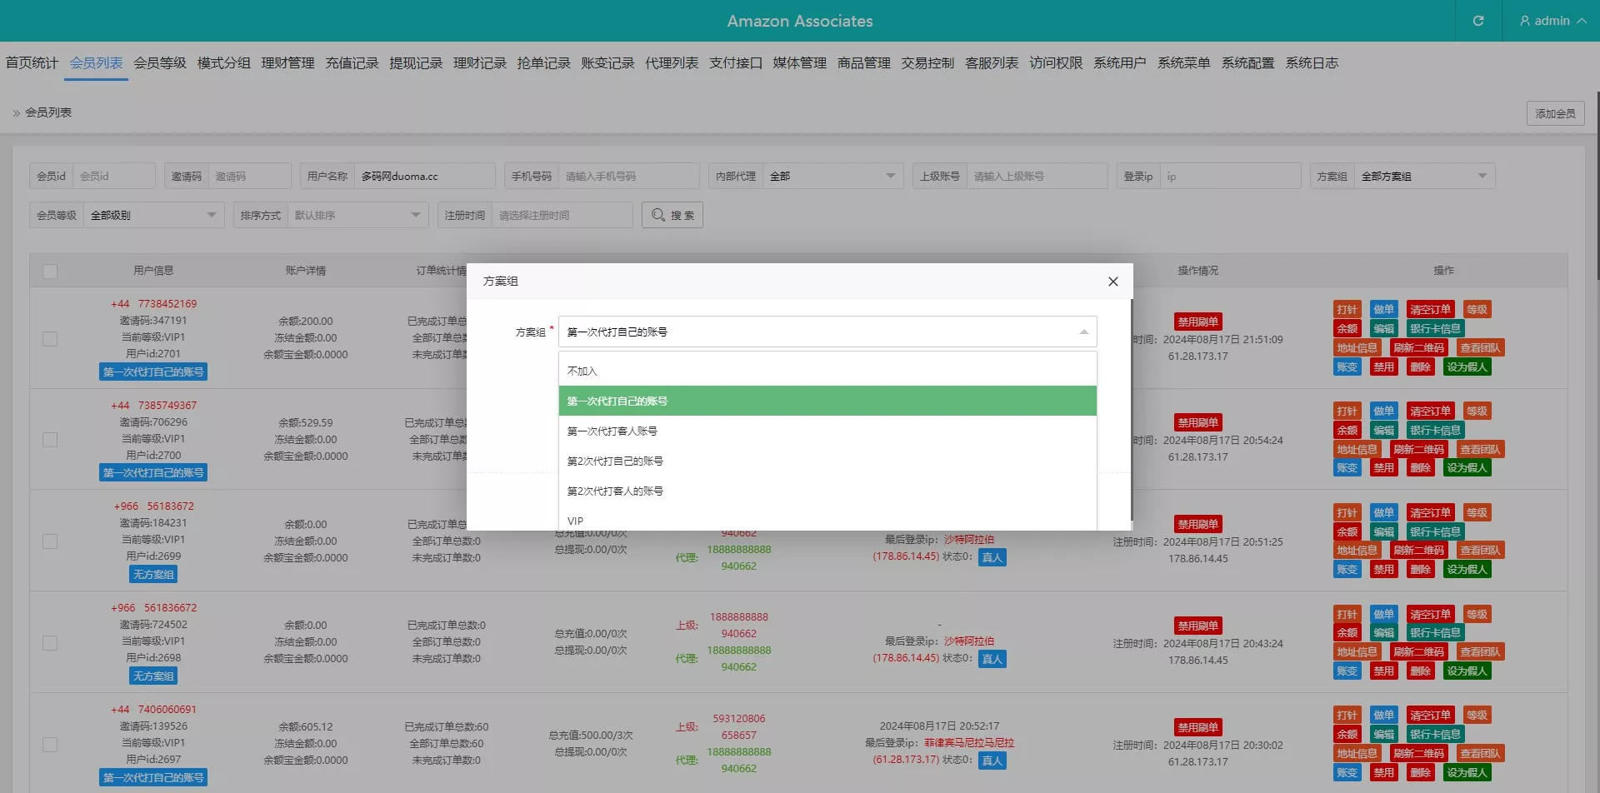The width and height of the screenshot is (1600, 793).
Task: Click the 添加会员 button
Action: [x=1555, y=113]
